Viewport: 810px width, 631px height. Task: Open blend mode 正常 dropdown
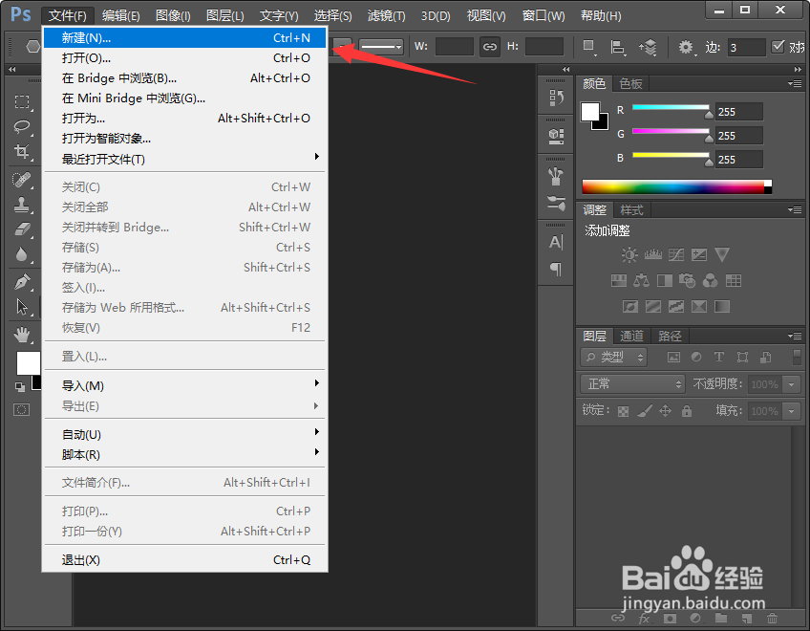click(632, 383)
